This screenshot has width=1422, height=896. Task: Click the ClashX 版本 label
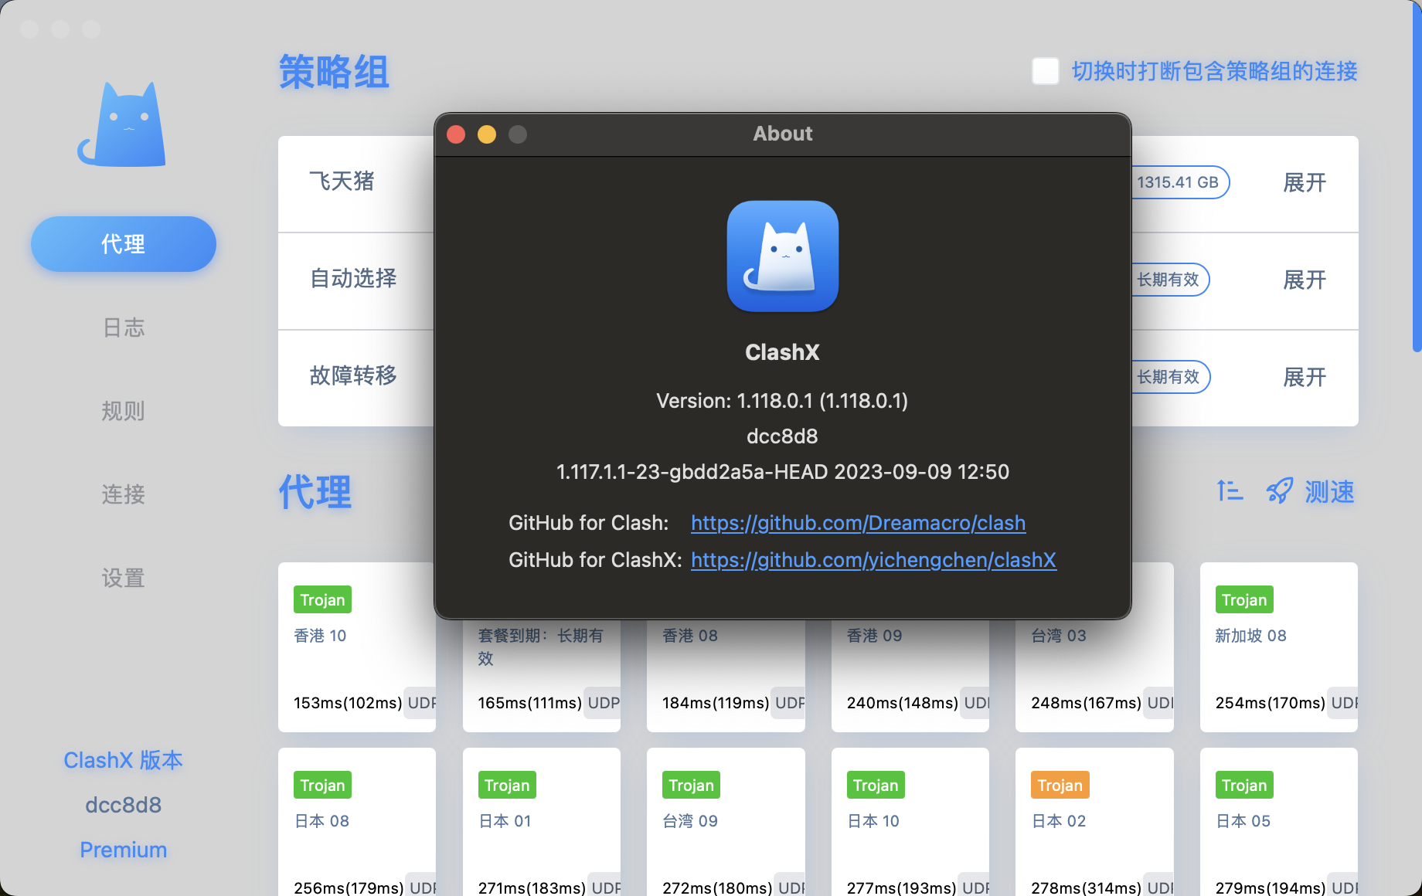click(x=123, y=760)
